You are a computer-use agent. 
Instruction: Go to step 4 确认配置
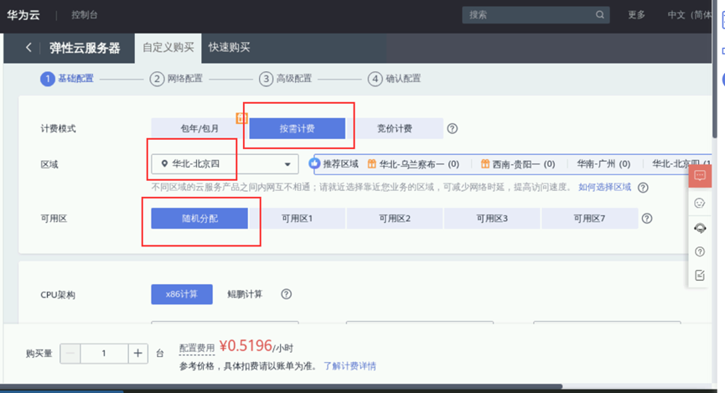click(x=395, y=79)
